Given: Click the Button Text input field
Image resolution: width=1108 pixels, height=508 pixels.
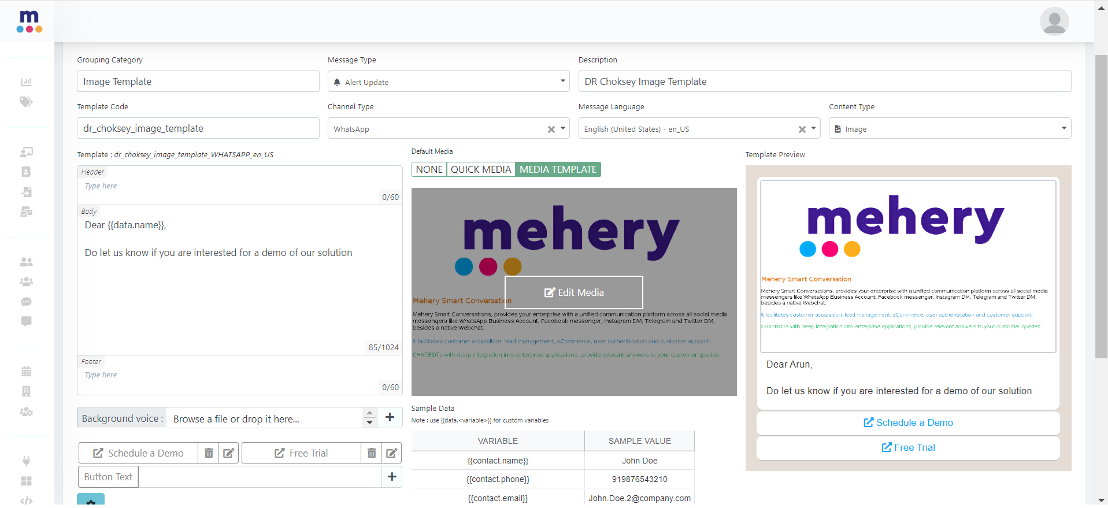Looking at the screenshot, I should coord(260,477).
